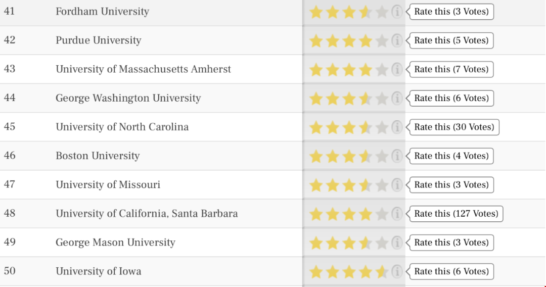Click rank number 44 row cell
Screen dimensions: 546x287
pyautogui.click(x=10, y=98)
